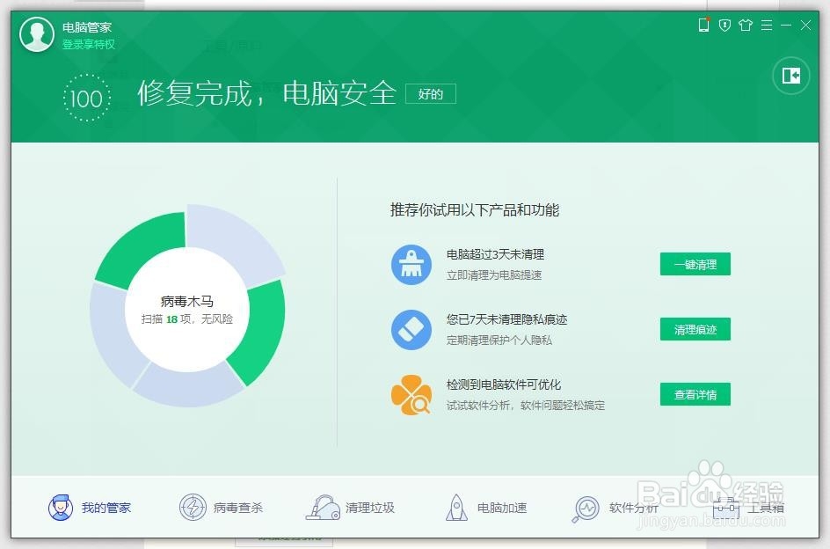Click the 一键清理 button

point(695,264)
